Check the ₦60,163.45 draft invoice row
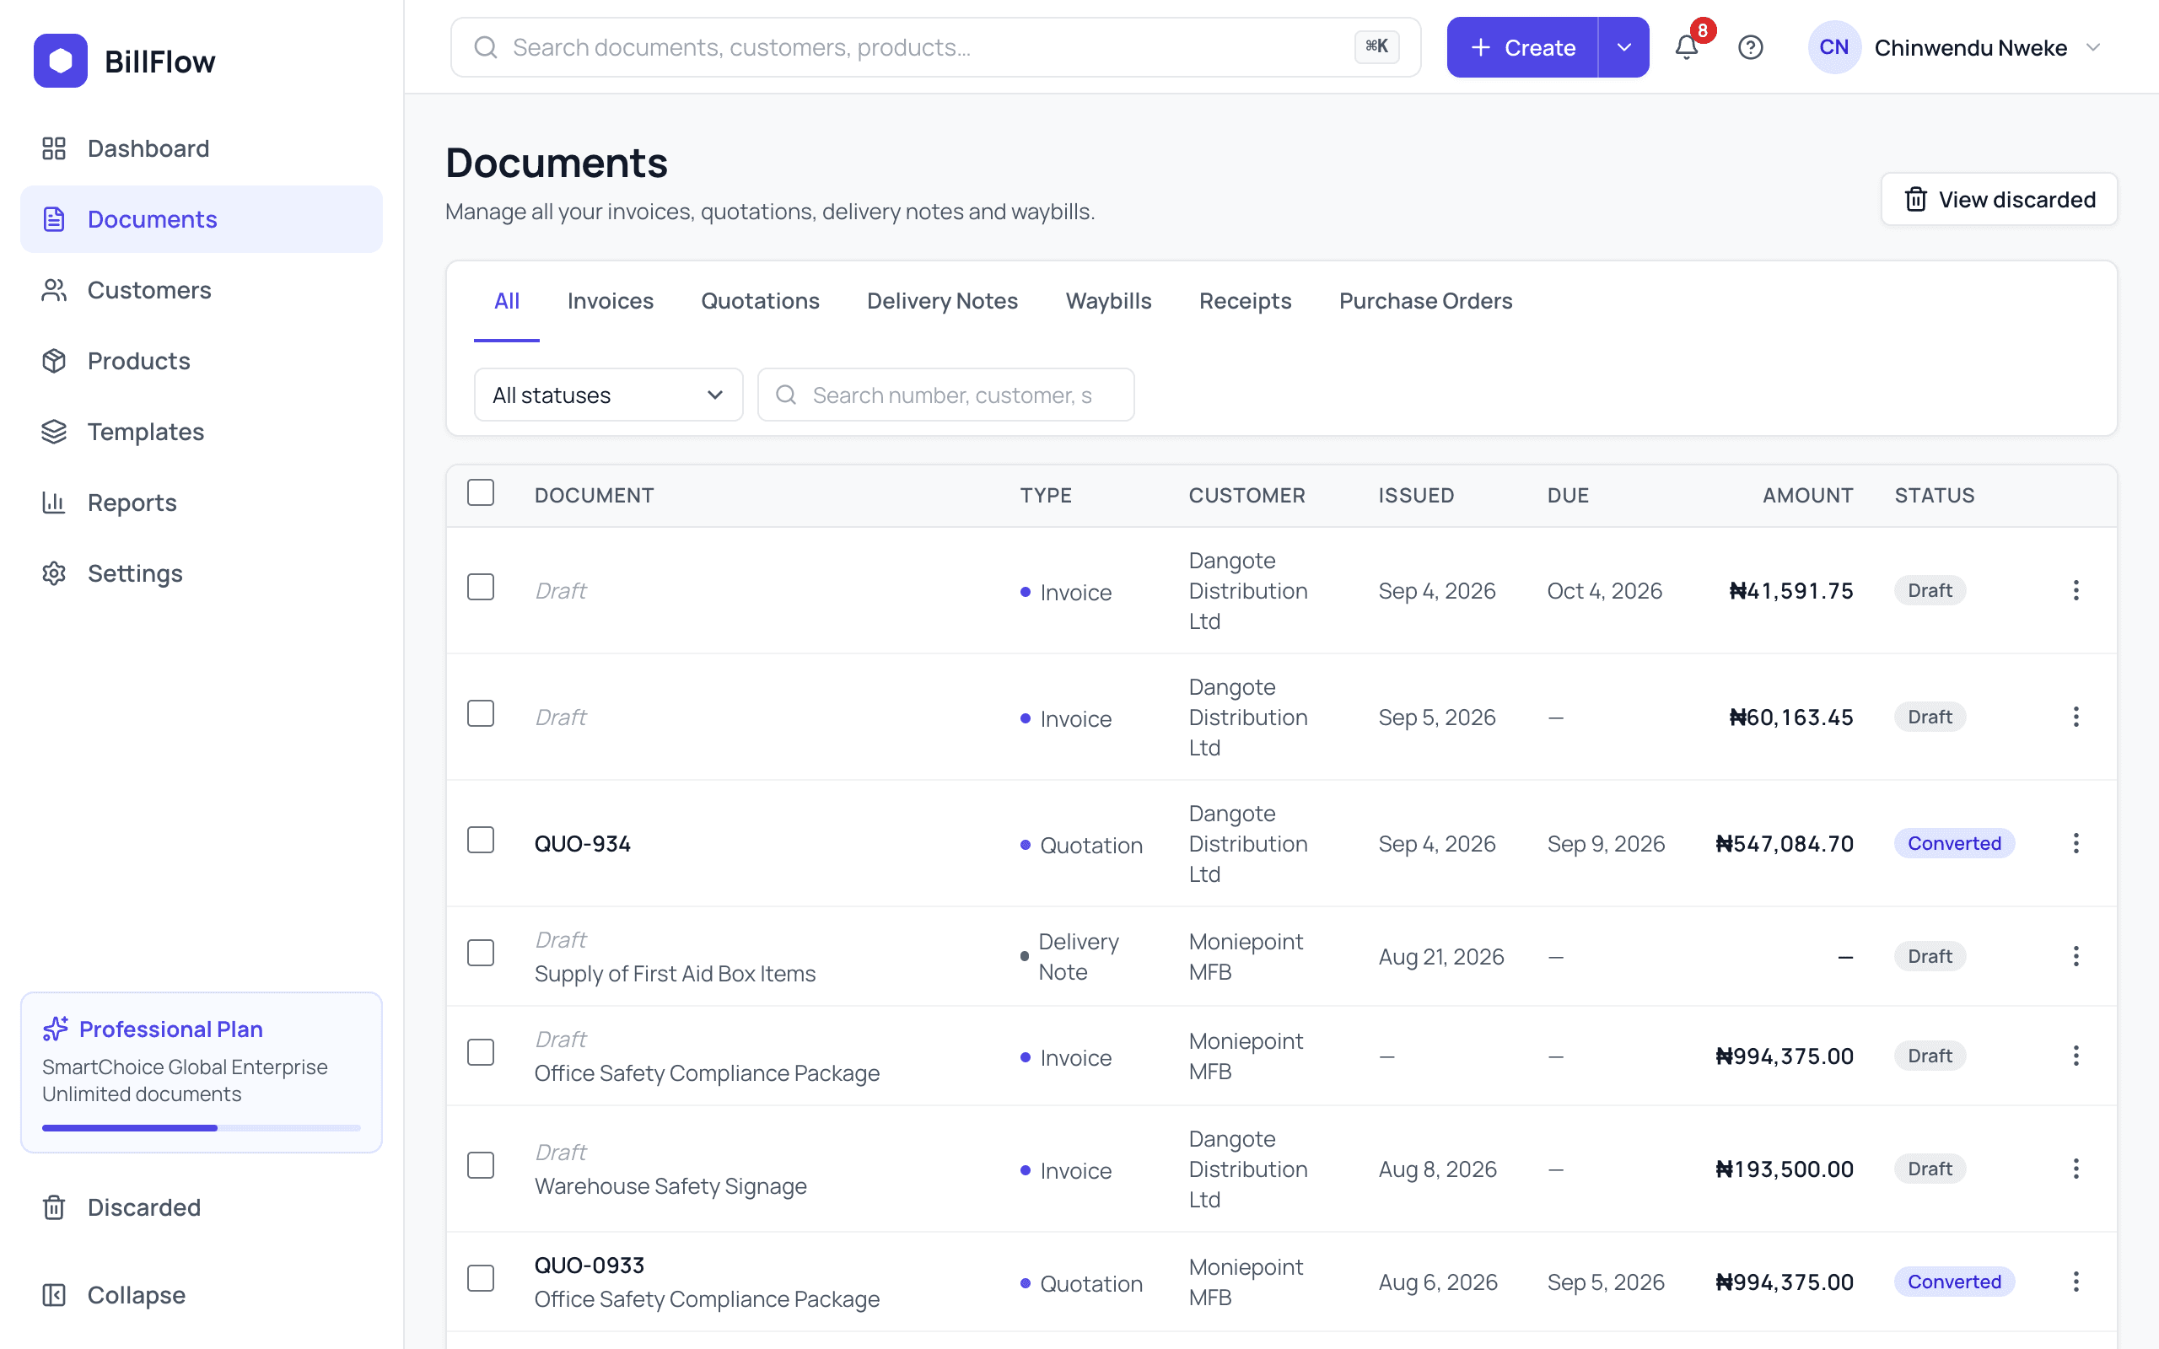This screenshot has width=2159, height=1349. point(481,714)
